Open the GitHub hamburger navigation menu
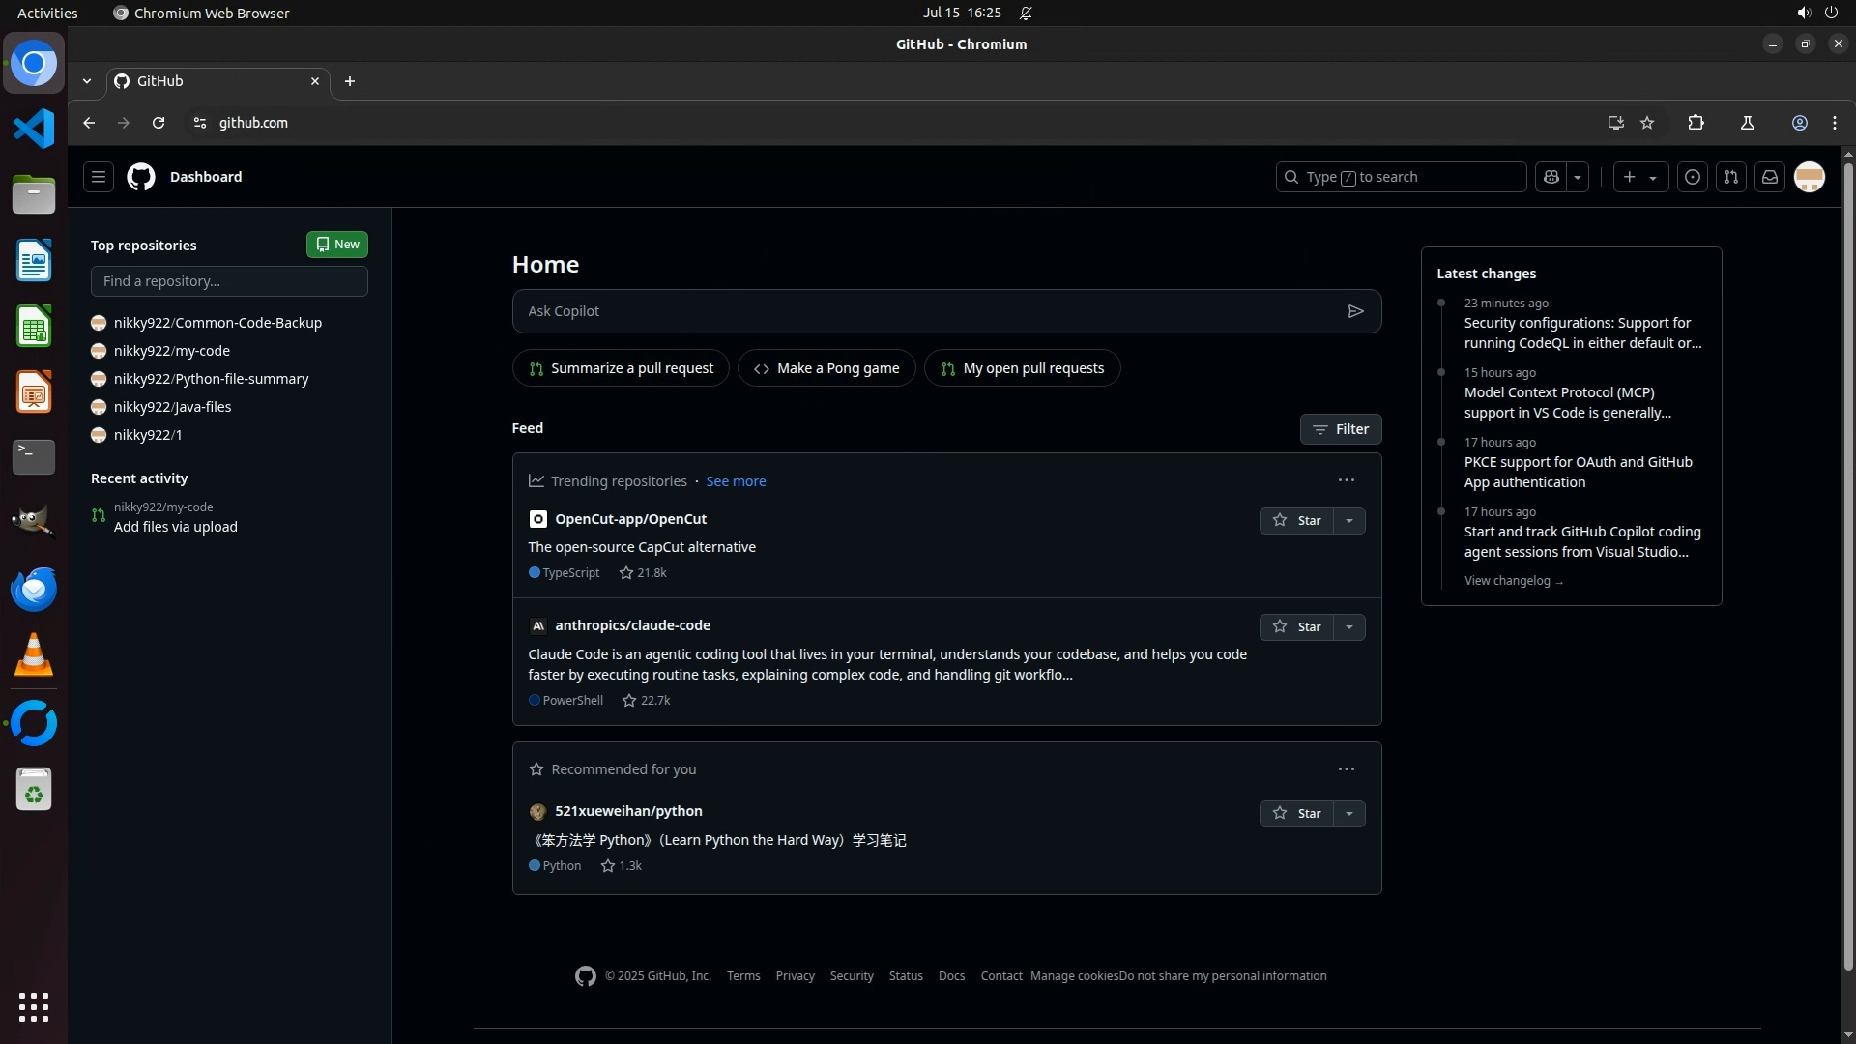This screenshot has height=1044, width=1856. (x=98, y=177)
